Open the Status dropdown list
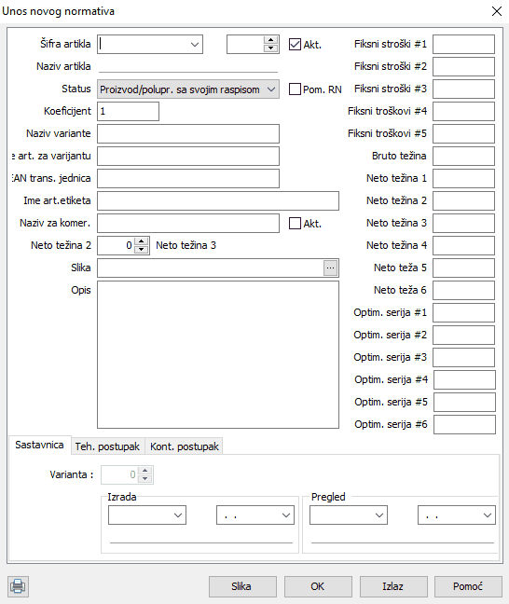The width and height of the screenshot is (509, 604). (271, 89)
